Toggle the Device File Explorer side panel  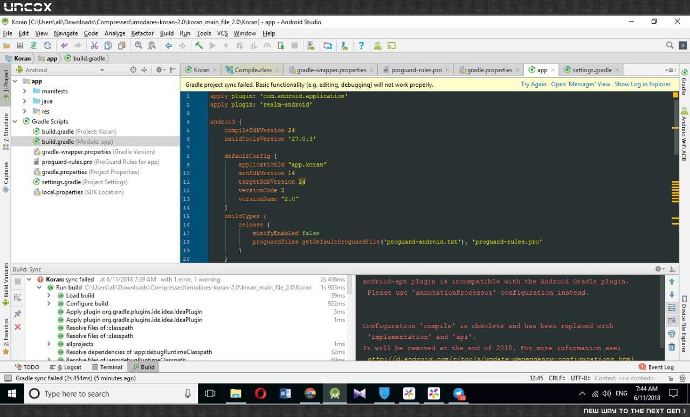(684, 324)
